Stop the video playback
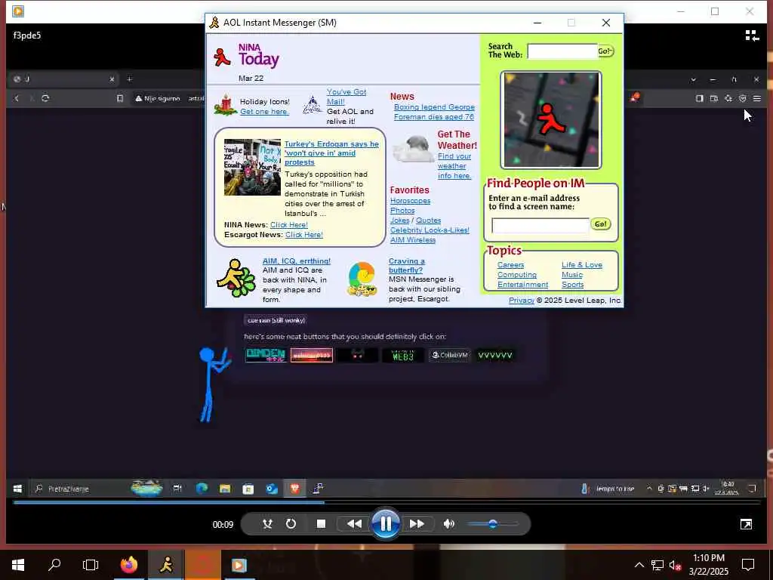 pos(321,524)
